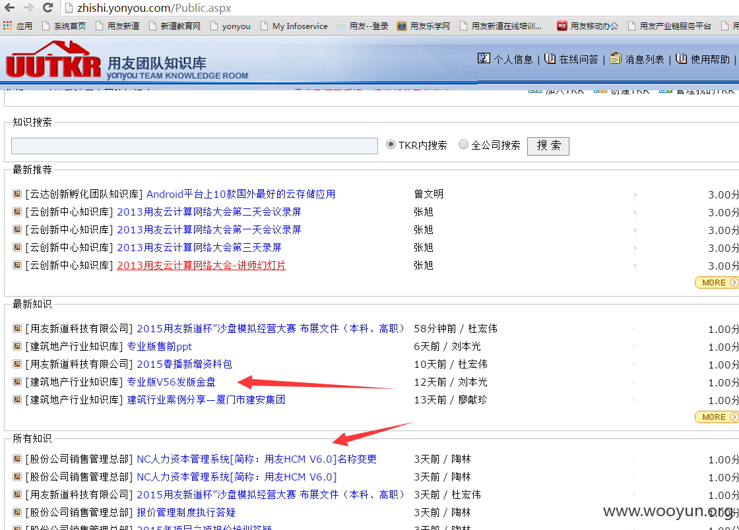Viewport: 739px width, 530px height.
Task: Click the browser back arrow
Action: (x=9, y=7)
